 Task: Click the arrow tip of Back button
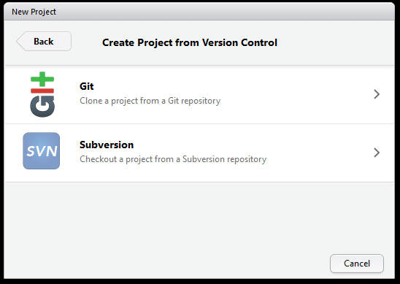click(20, 42)
